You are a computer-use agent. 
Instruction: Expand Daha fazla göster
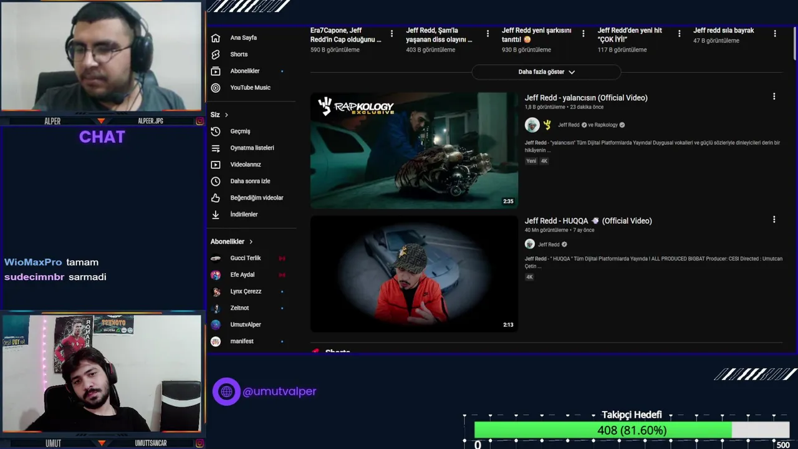(546, 72)
